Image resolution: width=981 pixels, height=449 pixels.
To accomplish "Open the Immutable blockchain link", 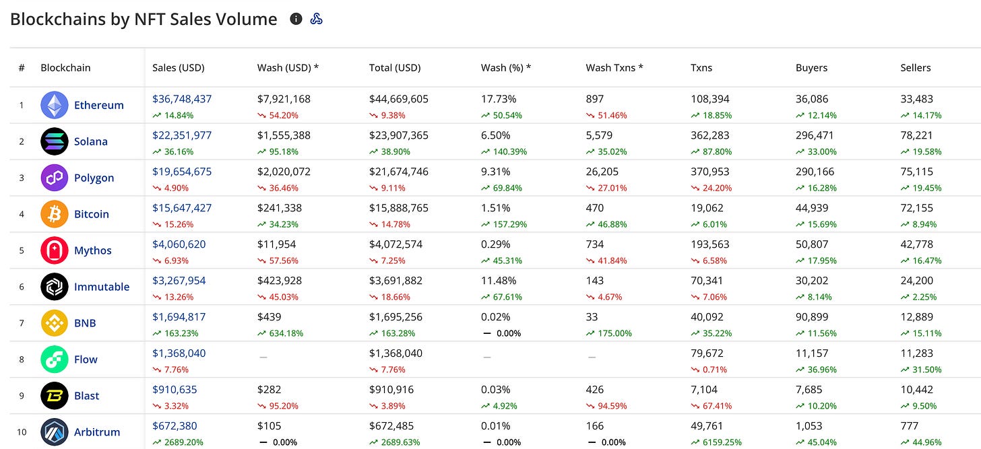I will pos(102,287).
